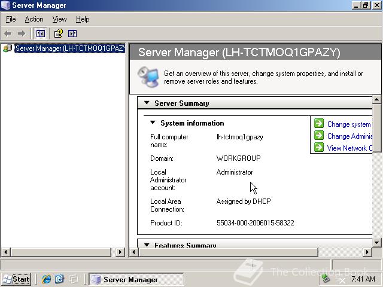The image size is (383, 287).
Task: Click tree pane horizontal scroll left arrow
Action: 5,252
